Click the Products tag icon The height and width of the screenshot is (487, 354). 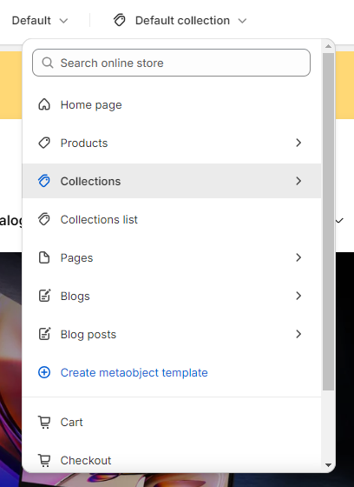(44, 143)
